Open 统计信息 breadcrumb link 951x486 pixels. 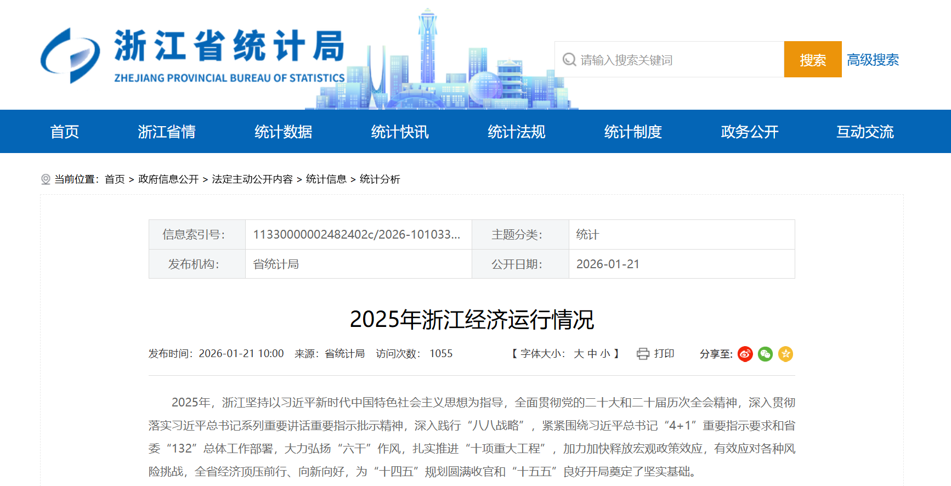point(326,179)
